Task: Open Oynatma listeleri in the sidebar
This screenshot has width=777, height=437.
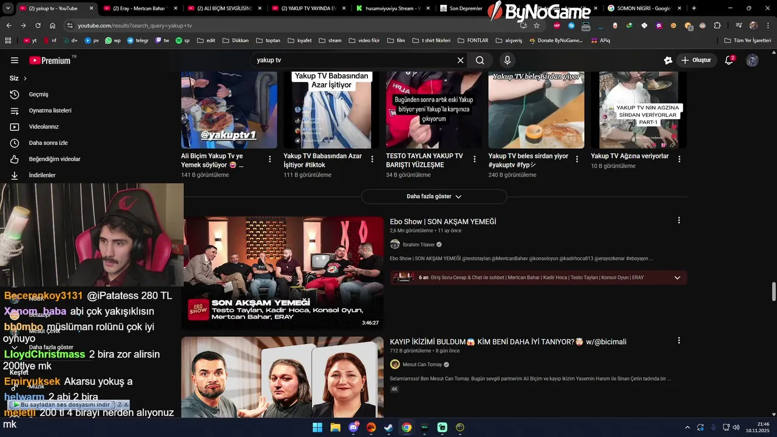Action: point(50,110)
